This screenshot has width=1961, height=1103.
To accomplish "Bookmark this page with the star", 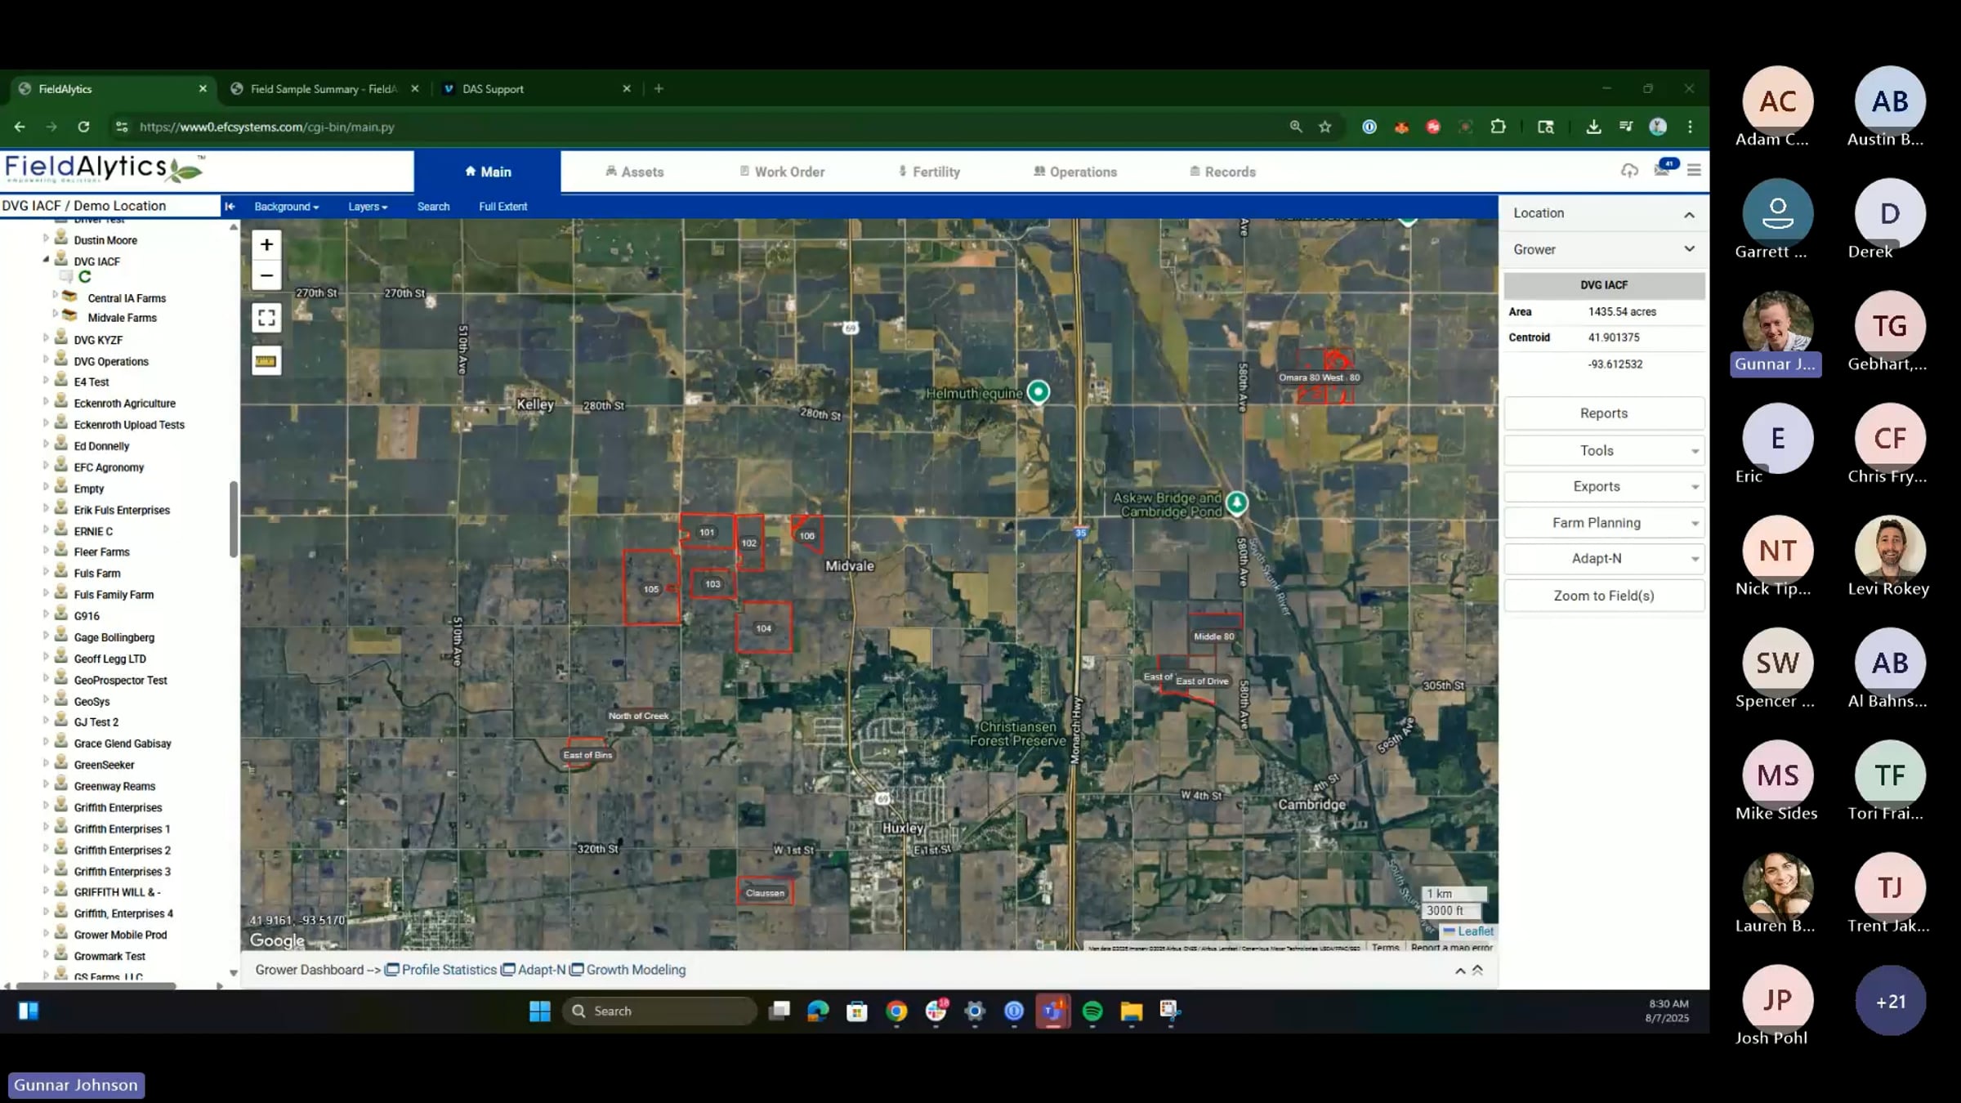I will [x=1325, y=127].
